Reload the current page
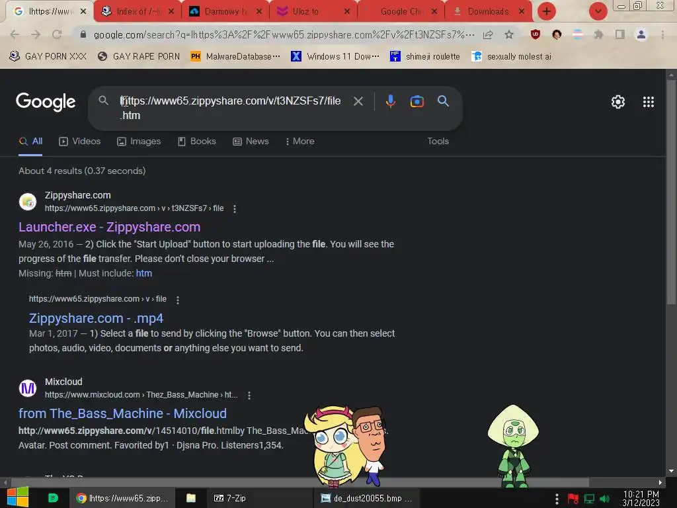Viewport: 677px width, 508px height. (57, 34)
